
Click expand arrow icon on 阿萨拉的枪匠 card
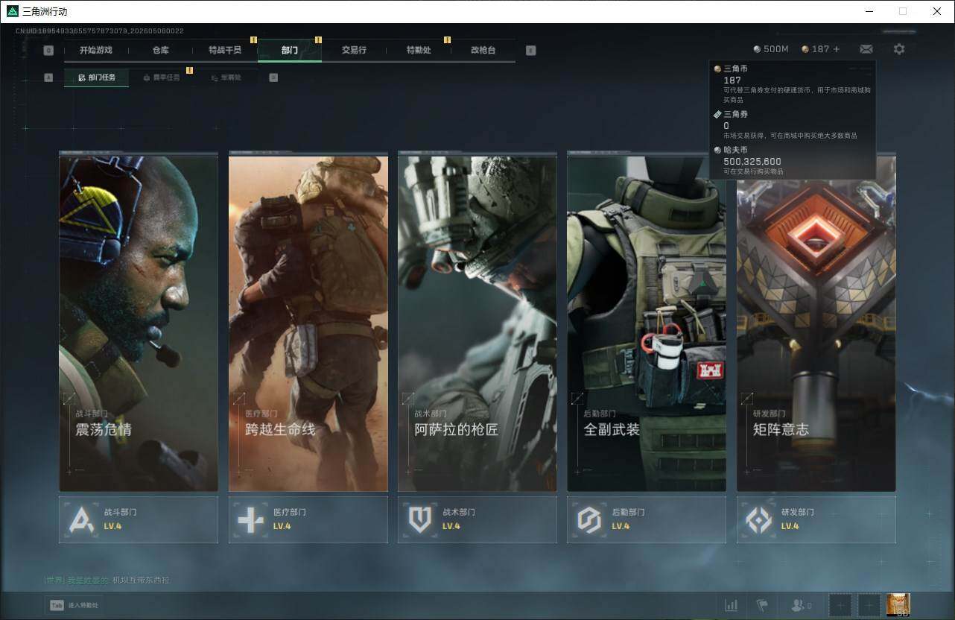408,399
